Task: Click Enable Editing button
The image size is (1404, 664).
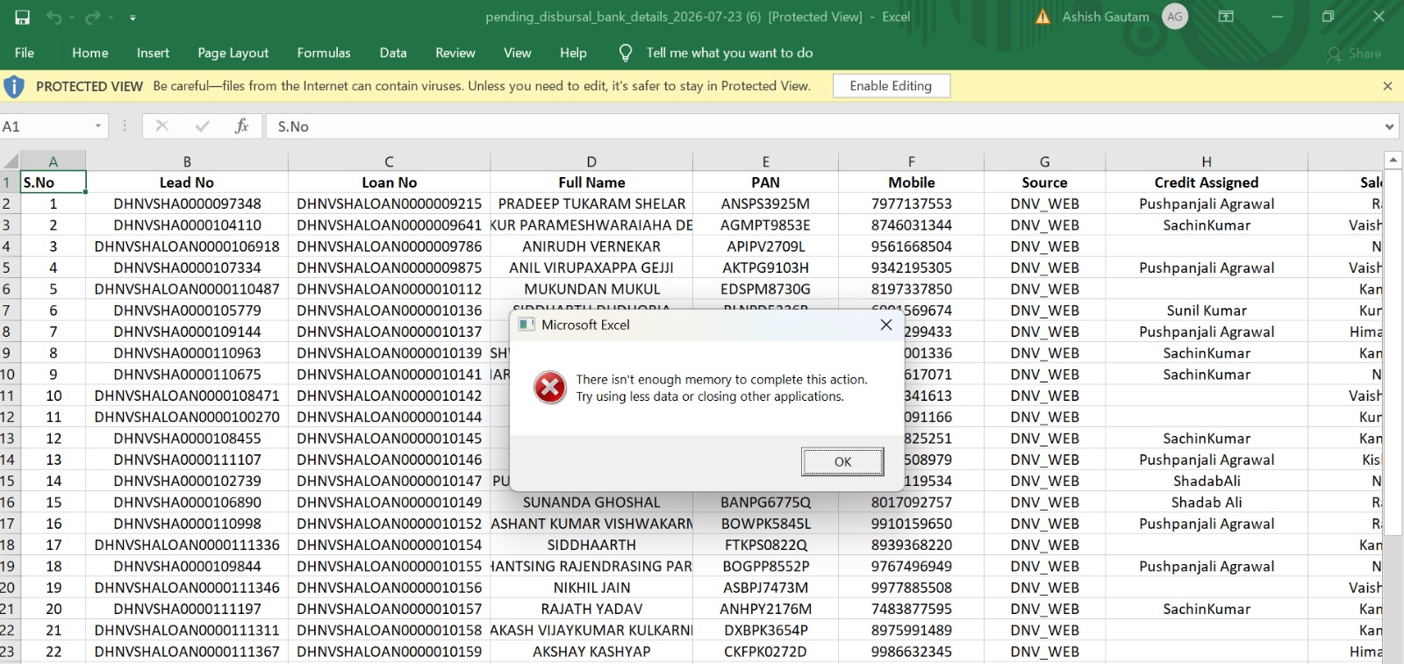Action: pos(891,86)
